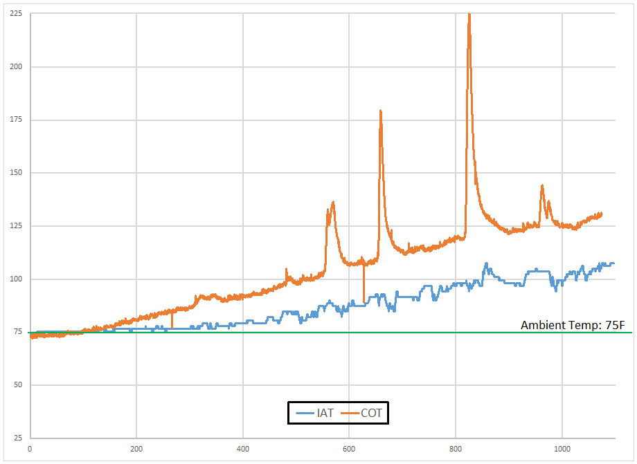Screen dimensions: 637x464
Task: Click the y-axis label 100
Action: (16, 279)
